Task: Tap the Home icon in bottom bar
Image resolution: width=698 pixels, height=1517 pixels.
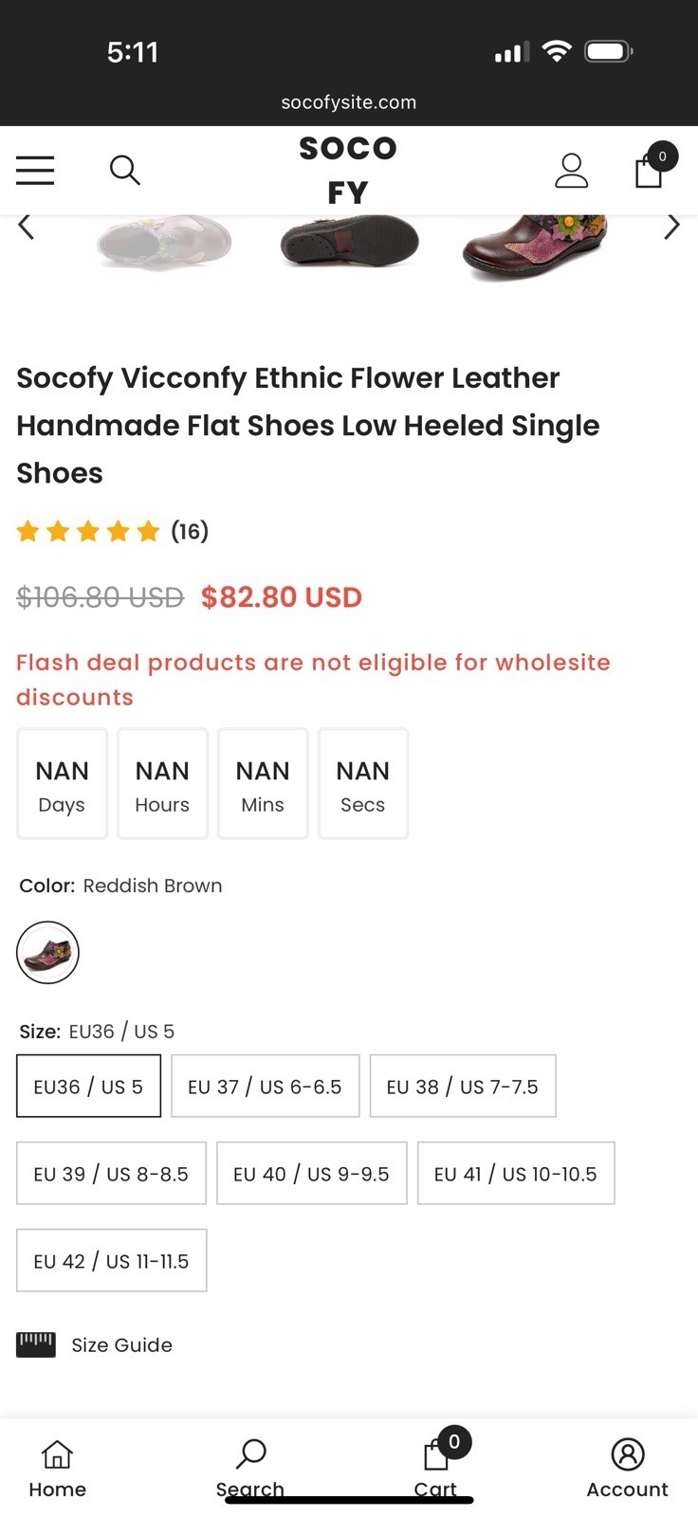Action: click(x=57, y=1467)
